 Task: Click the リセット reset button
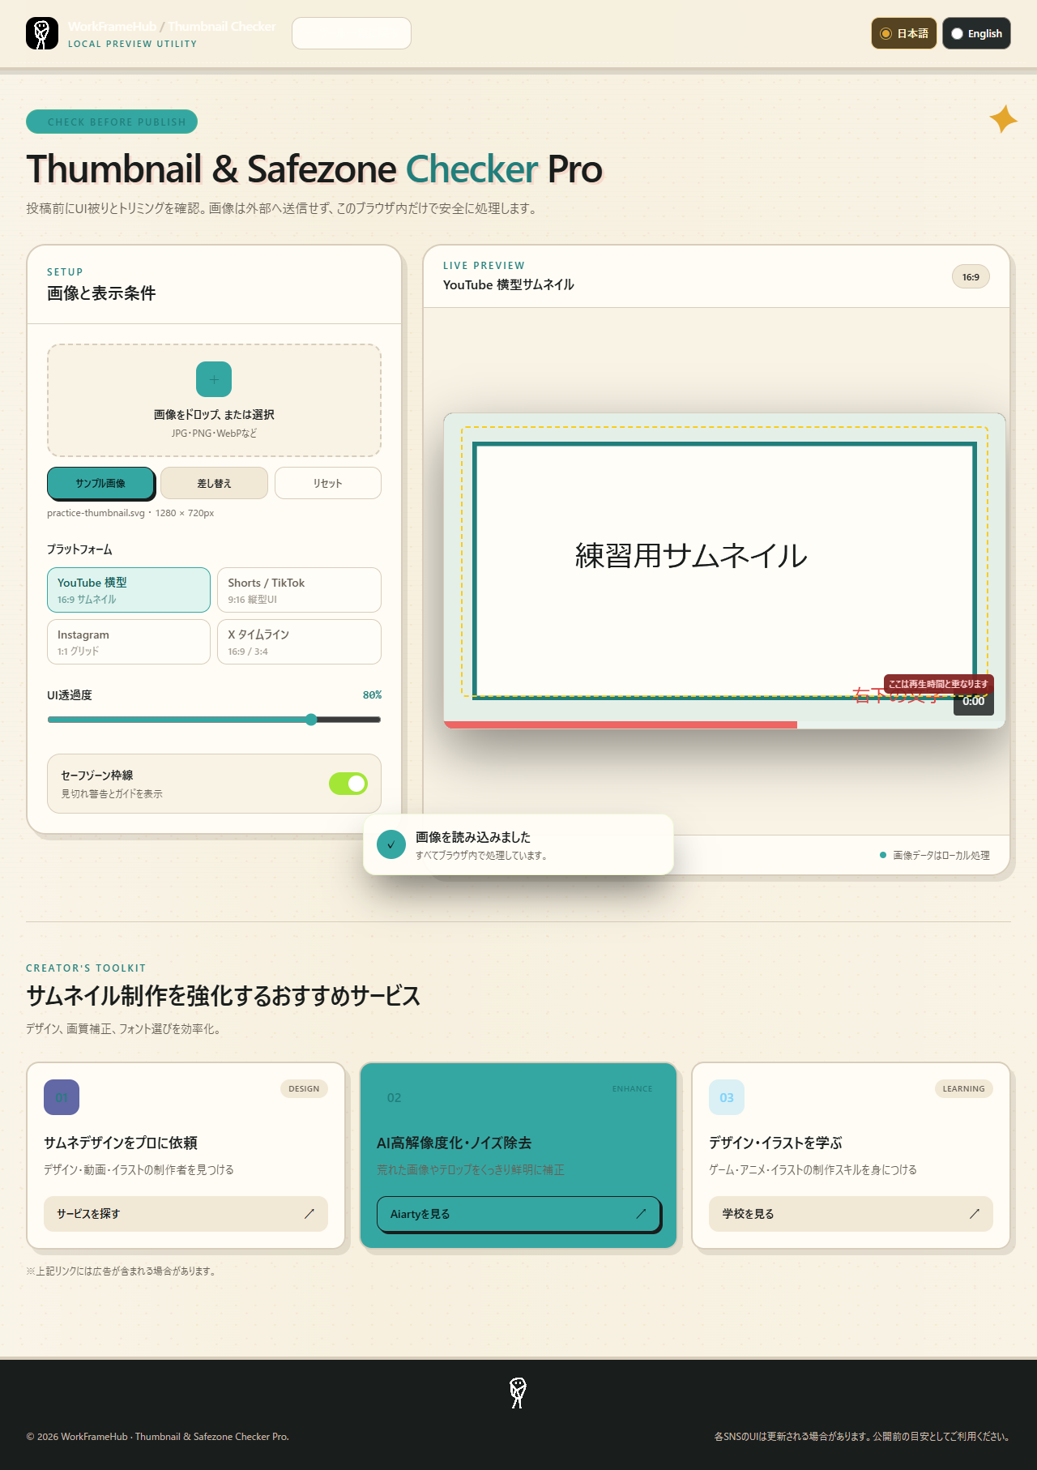328,483
